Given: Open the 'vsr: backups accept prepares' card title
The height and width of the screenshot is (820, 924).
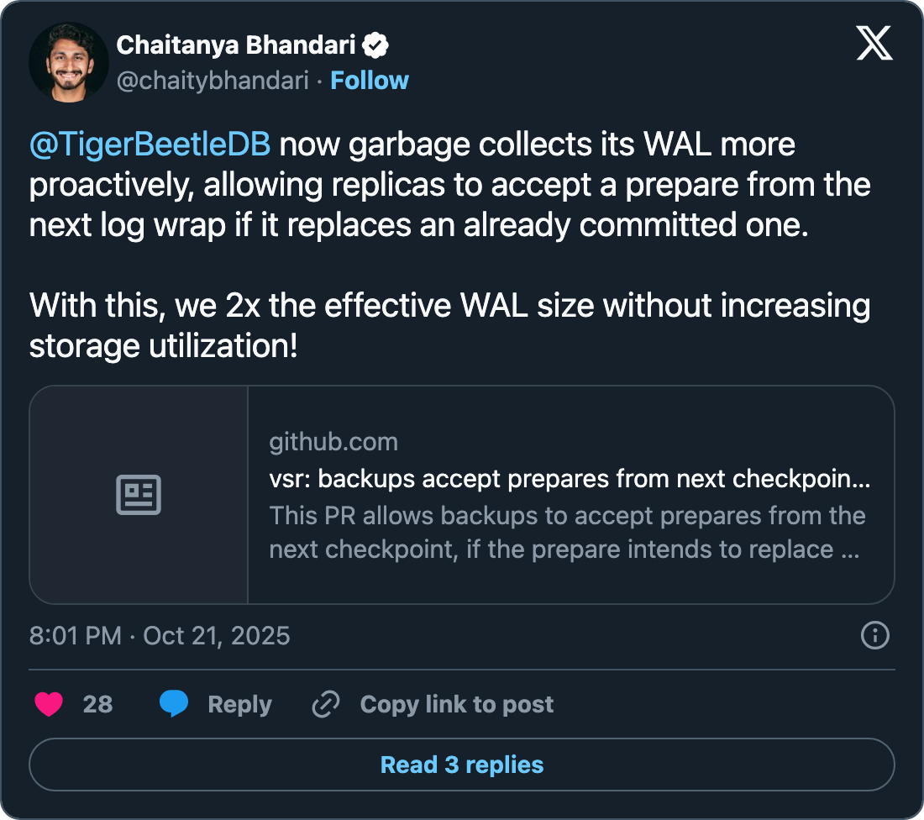Looking at the screenshot, I should (x=570, y=479).
